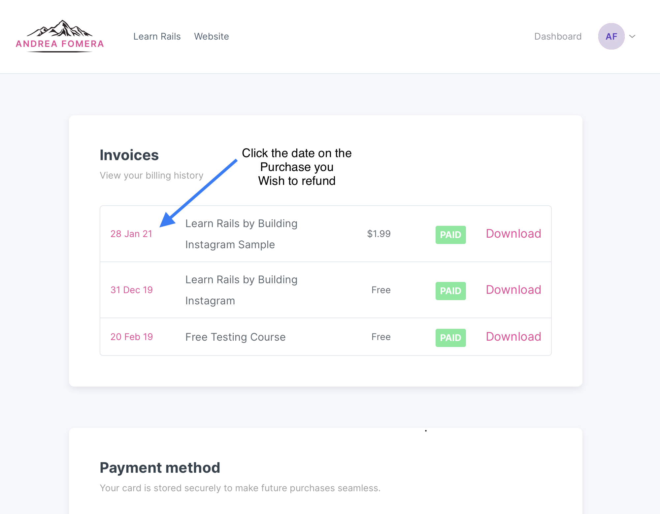Click the Payment method heading
Image resolution: width=660 pixels, height=514 pixels.
pos(160,468)
